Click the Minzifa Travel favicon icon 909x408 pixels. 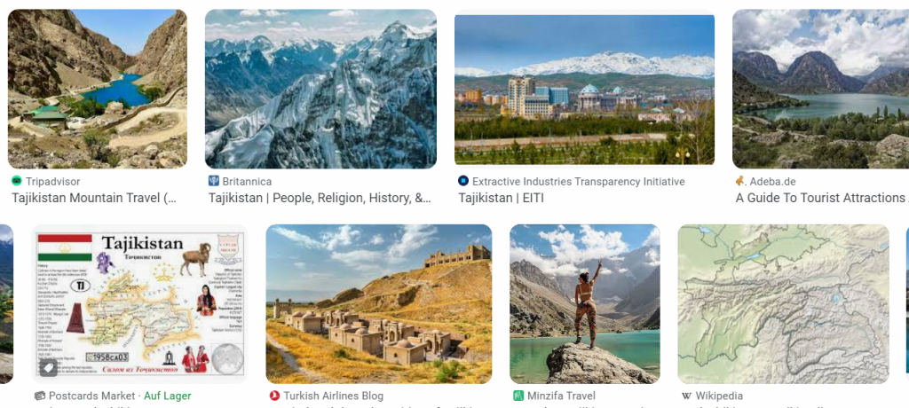pyautogui.click(x=518, y=396)
